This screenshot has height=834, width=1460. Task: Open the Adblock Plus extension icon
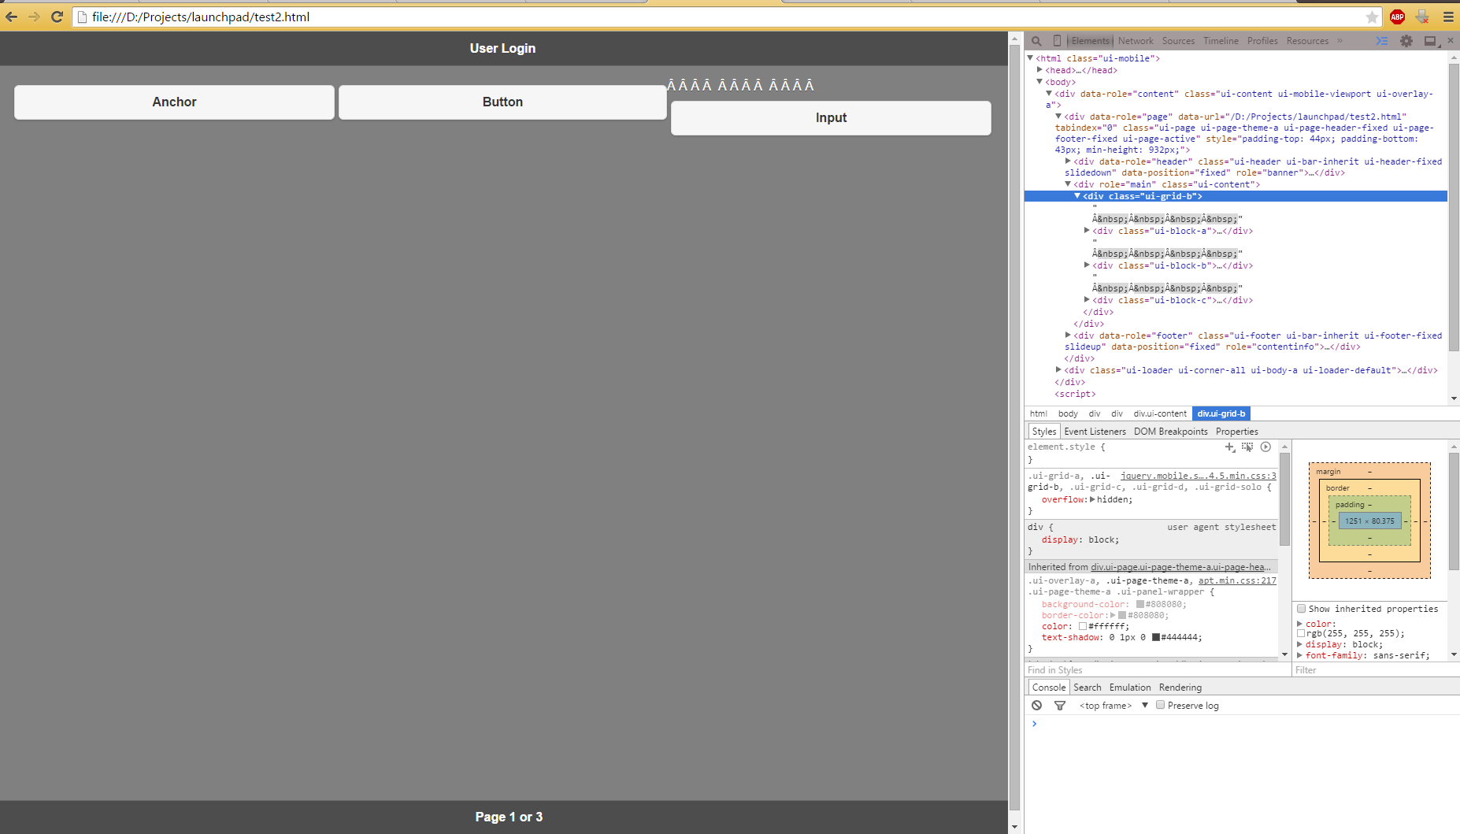pyautogui.click(x=1398, y=17)
